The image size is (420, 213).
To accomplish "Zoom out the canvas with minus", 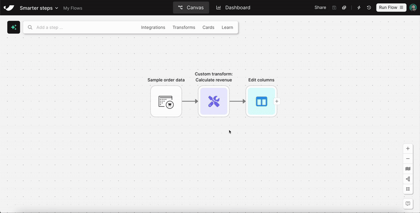I will tap(408, 159).
